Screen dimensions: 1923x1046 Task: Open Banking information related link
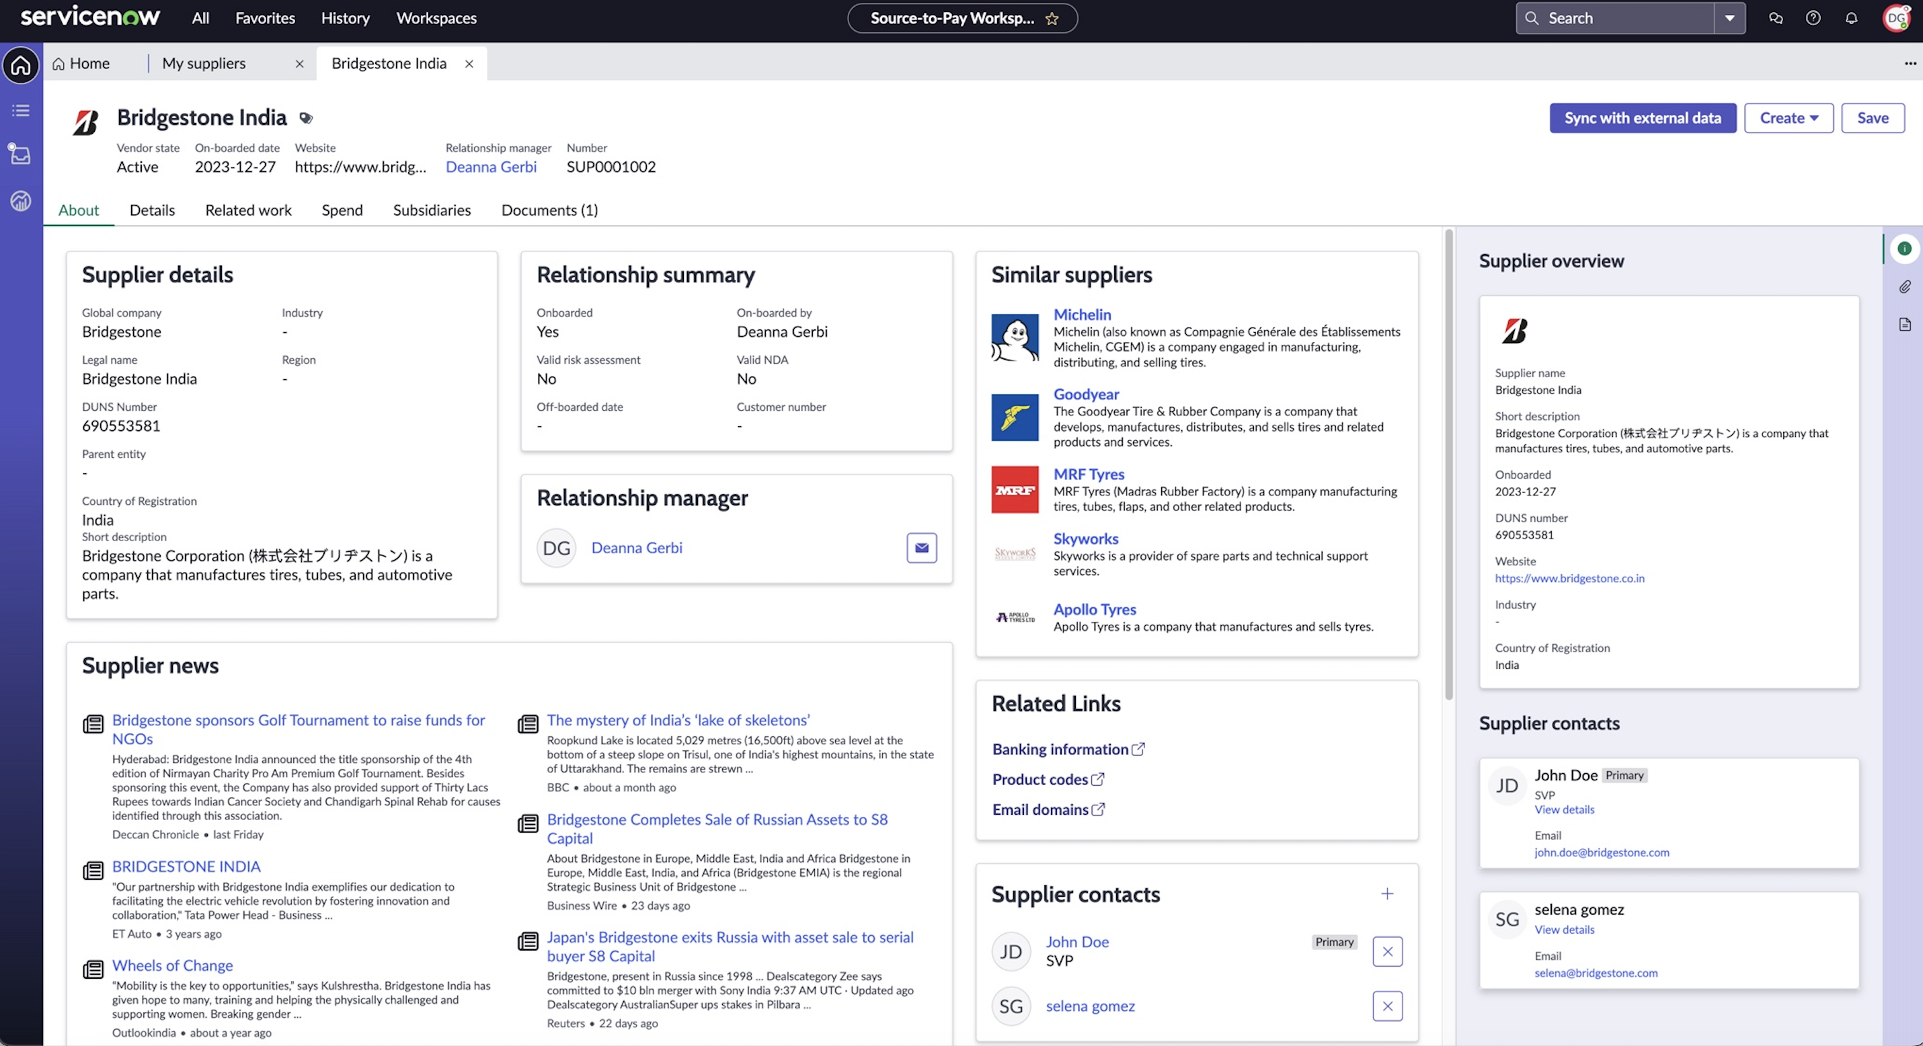pos(1068,750)
